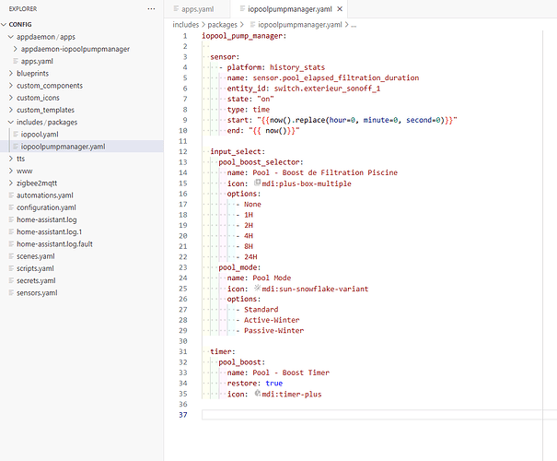557x461 pixels.
Task: Click the mdi:plus-box-multiple icon preview
Action: pos(258,183)
